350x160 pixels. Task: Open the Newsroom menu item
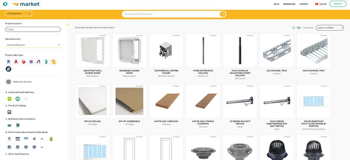(x=289, y=4)
